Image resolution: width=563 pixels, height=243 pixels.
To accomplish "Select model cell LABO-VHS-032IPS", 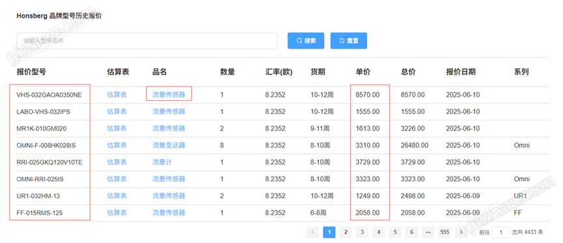I will click(x=44, y=112).
